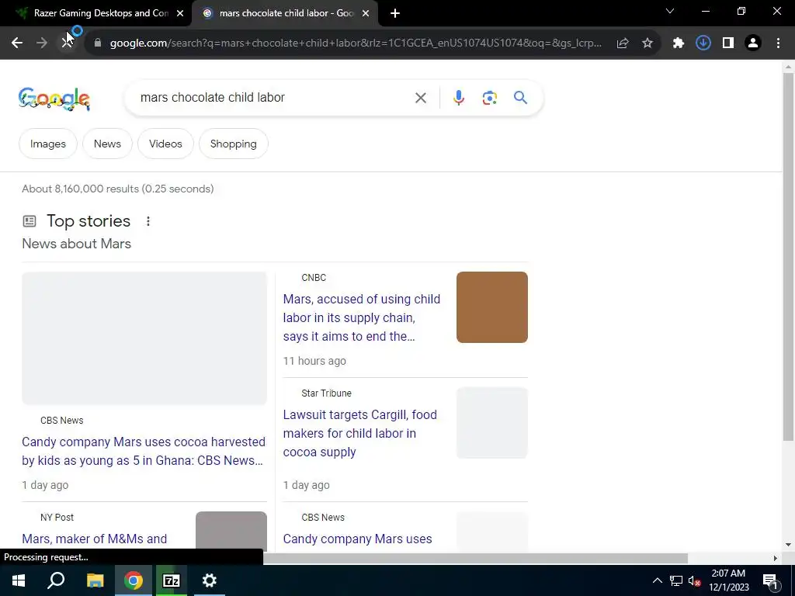
Task: Open the large CBS News story thumbnail
Action: click(x=144, y=338)
